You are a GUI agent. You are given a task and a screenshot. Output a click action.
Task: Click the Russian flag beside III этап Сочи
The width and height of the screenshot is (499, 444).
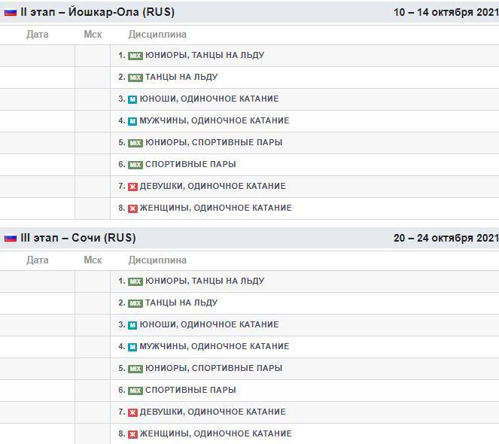point(11,238)
